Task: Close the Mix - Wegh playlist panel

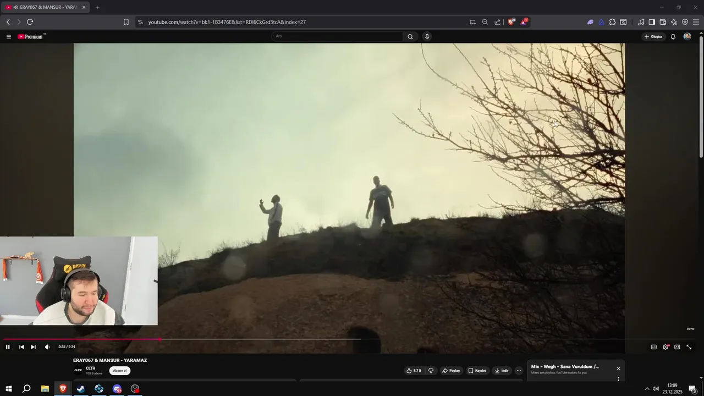Action: (x=618, y=369)
